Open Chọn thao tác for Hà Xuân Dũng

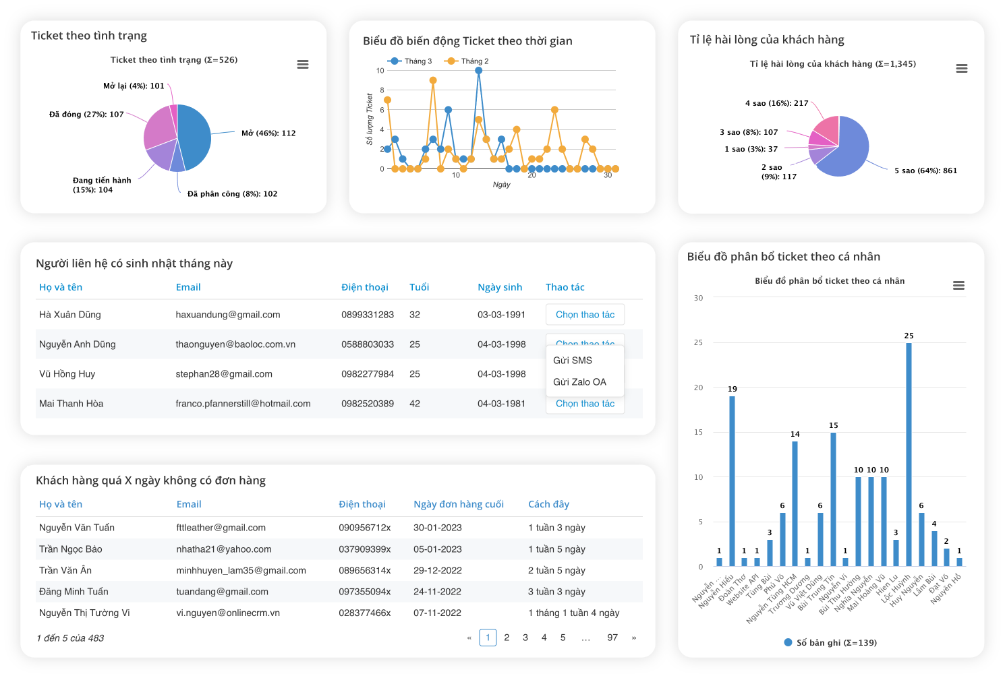pyautogui.click(x=585, y=315)
